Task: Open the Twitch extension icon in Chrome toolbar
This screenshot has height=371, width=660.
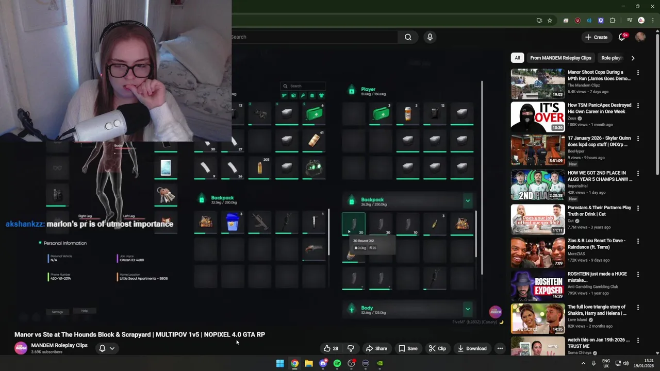Action: [601, 21]
